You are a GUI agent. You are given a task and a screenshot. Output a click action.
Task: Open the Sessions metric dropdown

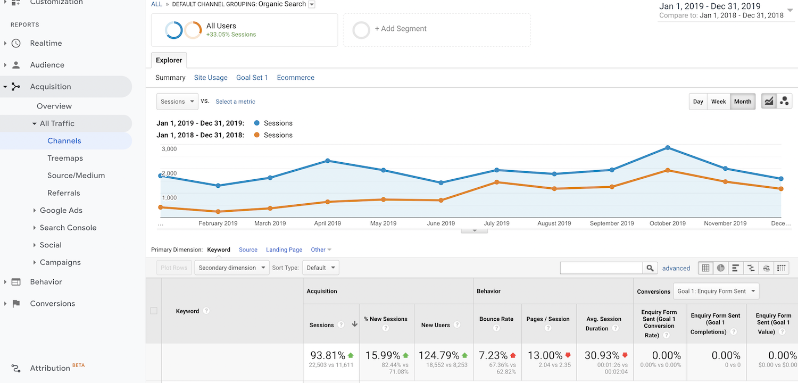(177, 102)
